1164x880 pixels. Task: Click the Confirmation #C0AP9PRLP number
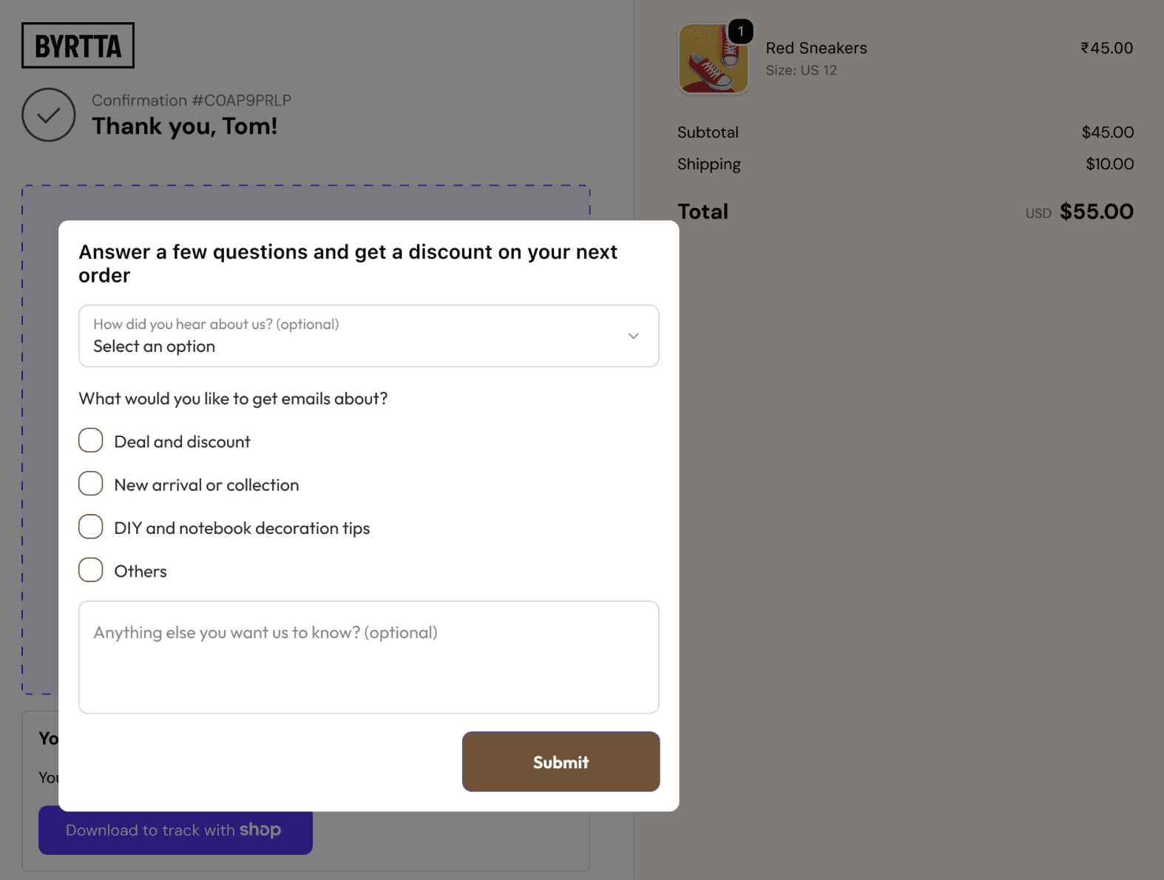[192, 101]
